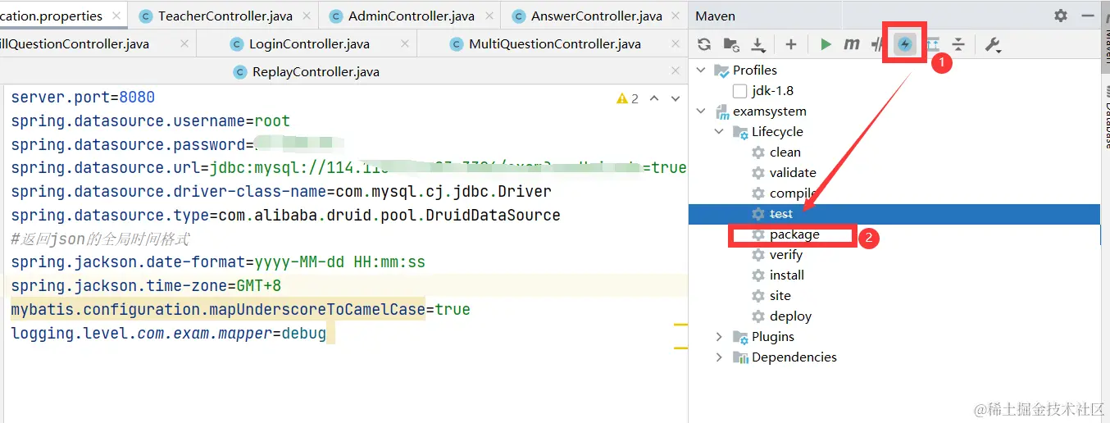Click the spring.jackson.time-zone=GMT+8 line

(146, 286)
